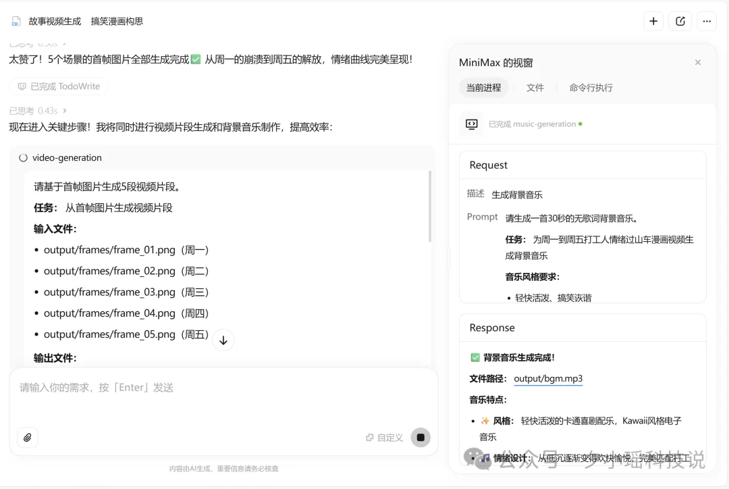Image resolution: width=729 pixels, height=489 pixels.
Task: Start a new conversation via the plus icon
Action: point(653,21)
